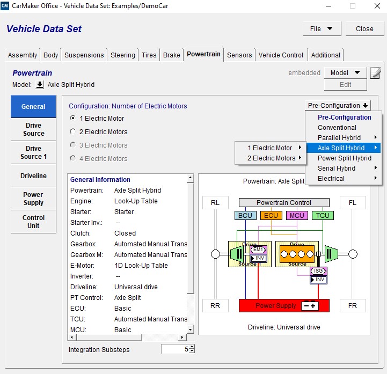Switch to the Brake tab

pos(172,55)
